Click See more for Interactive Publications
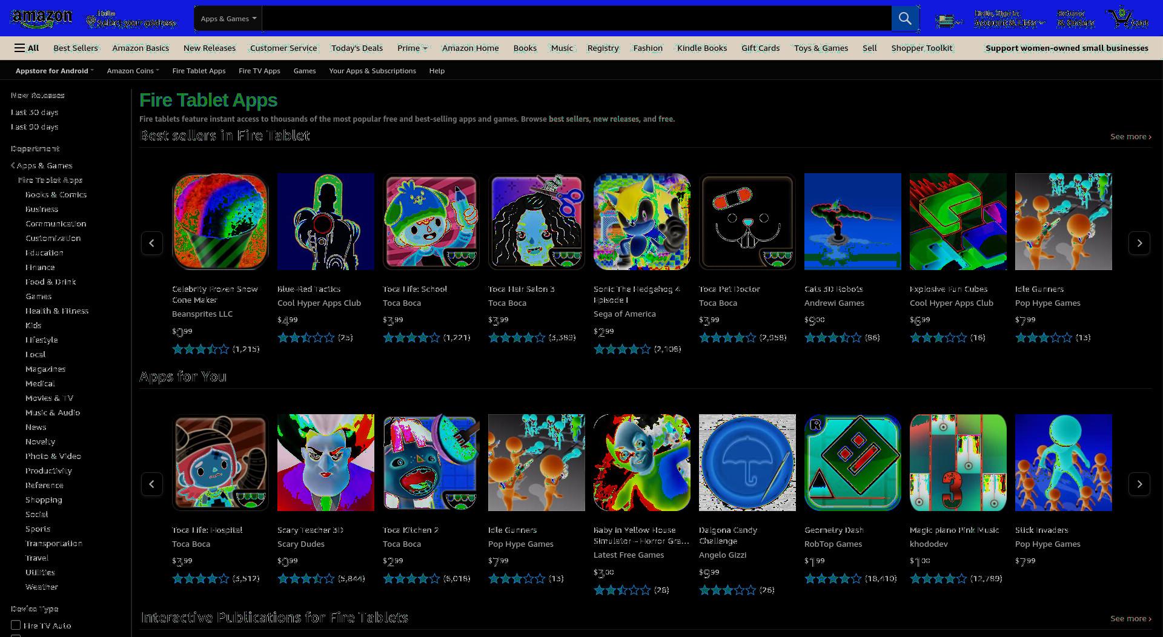1163x637 pixels. [x=1130, y=619]
